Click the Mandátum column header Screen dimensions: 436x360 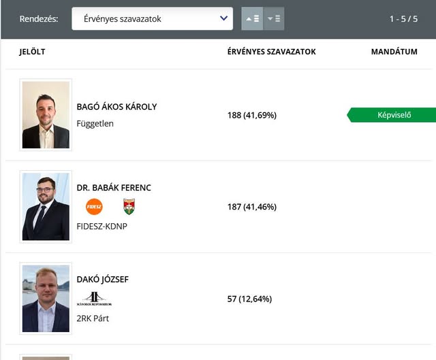[x=394, y=52]
